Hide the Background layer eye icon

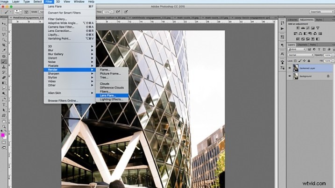tap(290, 76)
